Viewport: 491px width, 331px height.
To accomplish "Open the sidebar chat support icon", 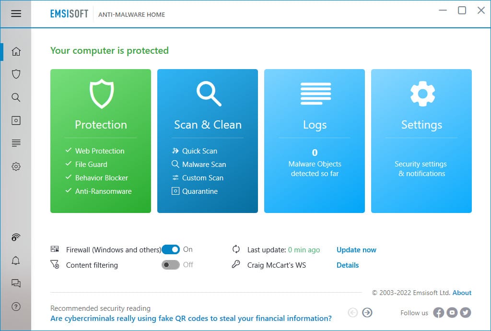I will [16, 284].
